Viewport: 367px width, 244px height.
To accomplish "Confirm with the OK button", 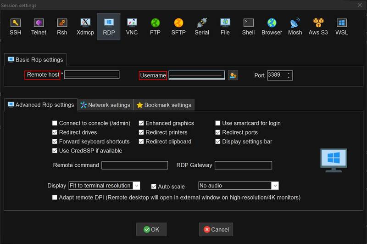I will click(151, 229).
